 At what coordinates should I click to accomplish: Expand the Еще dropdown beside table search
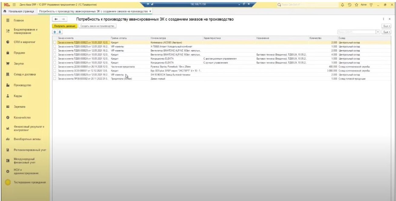click(386, 32)
